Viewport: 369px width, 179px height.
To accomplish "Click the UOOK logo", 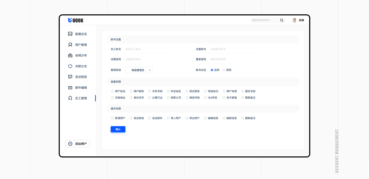I will pos(76,20).
